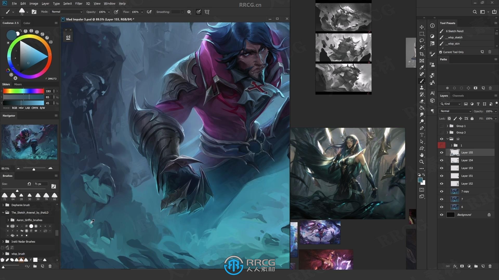Click hue slider in Coolorus Sliders
Viewport: 499px width, 280px height.
click(23, 91)
